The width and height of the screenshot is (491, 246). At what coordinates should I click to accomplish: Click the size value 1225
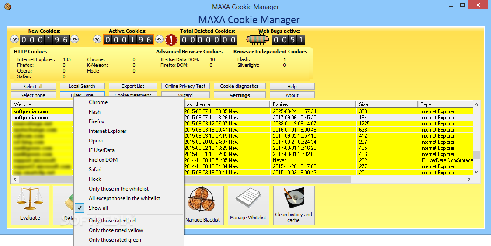pyautogui.click(x=364, y=124)
